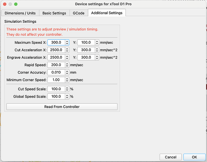The height and width of the screenshot is (162, 207).
Task: Adjust the Maximum Speed Y stepper arrows
Action: [97, 42]
